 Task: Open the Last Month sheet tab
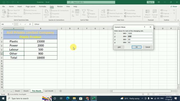point(49,91)
